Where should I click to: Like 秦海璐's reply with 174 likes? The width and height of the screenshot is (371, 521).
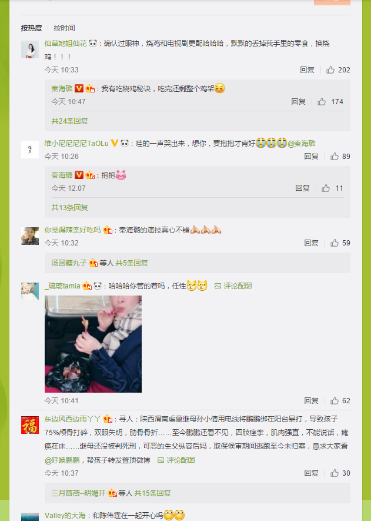(322, 102)
